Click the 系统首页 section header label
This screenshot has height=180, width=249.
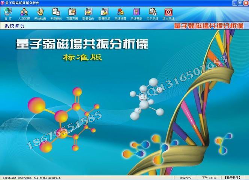pos(14,26)
